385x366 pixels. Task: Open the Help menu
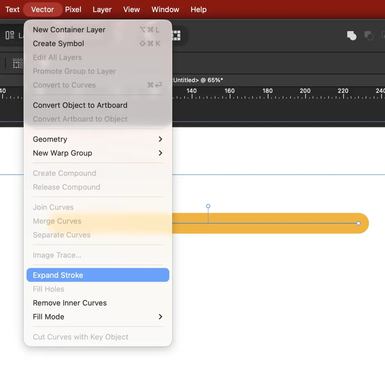point(198,10)
